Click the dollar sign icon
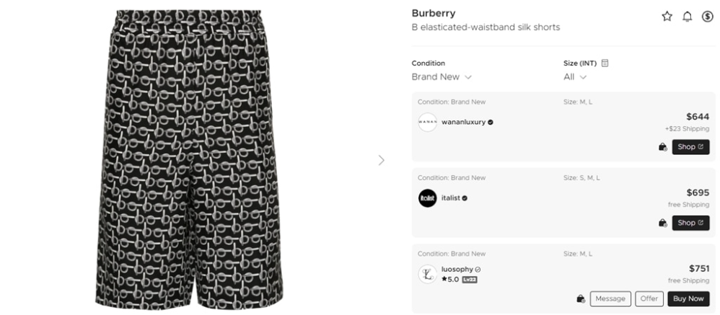The height and width of the screenshot is (315, 720). coord(707,17)
